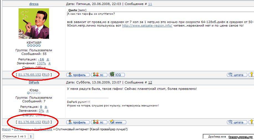The image size is (254, 140).
Task: Open DiPark's profile button
Action: [x=78, y=122]
